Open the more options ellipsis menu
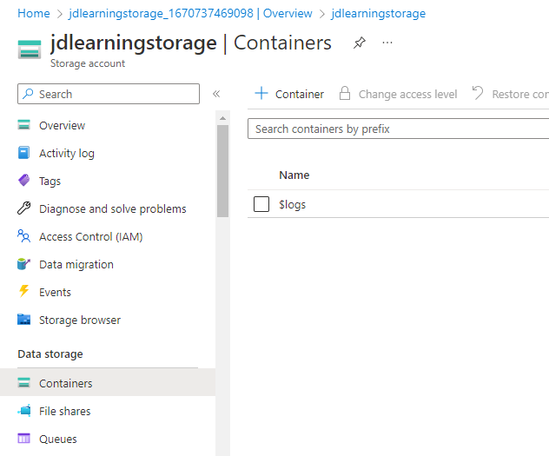Screen dimensions: 549x456 tap(387, 43)
